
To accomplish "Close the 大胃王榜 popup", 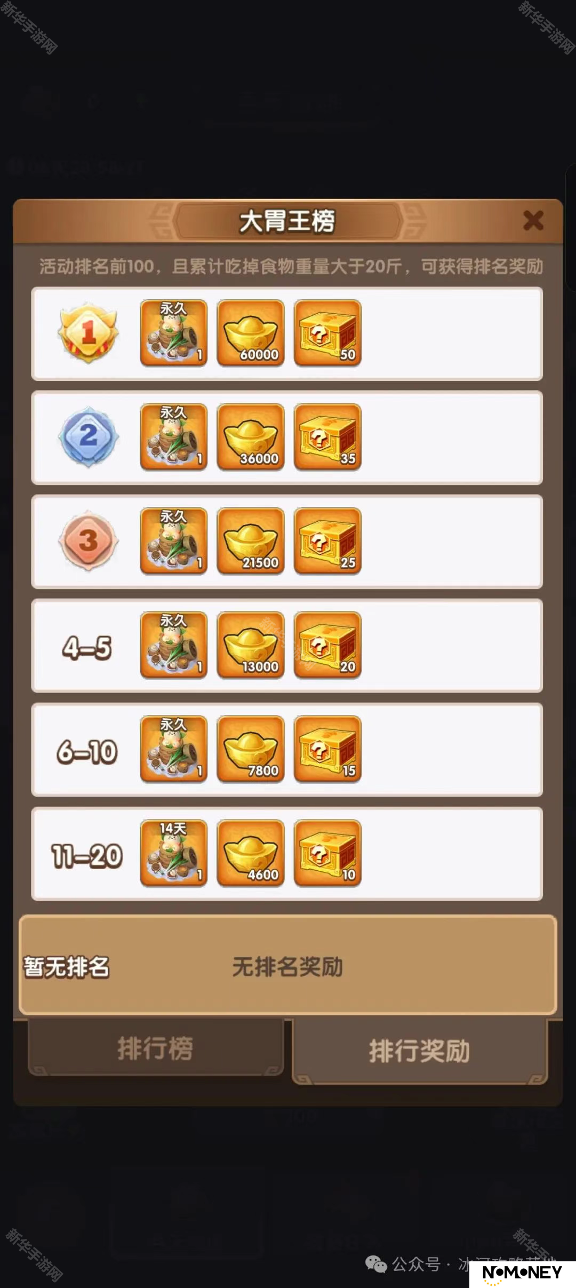I will [533, 220].
